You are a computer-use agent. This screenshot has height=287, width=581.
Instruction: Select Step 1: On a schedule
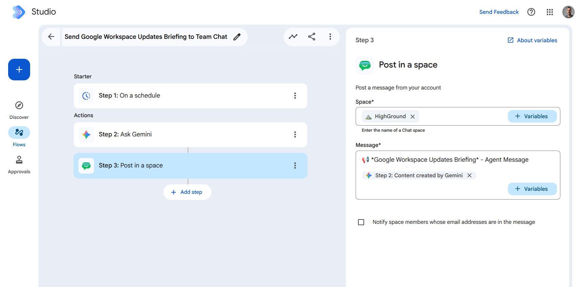[x=191, y=96]
